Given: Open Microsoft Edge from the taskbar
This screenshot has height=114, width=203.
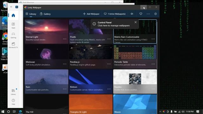Looking at the screenshot, I should click(20, 111).
